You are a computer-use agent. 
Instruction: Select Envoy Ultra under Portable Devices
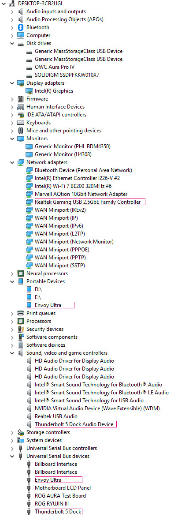pos(48,305)
